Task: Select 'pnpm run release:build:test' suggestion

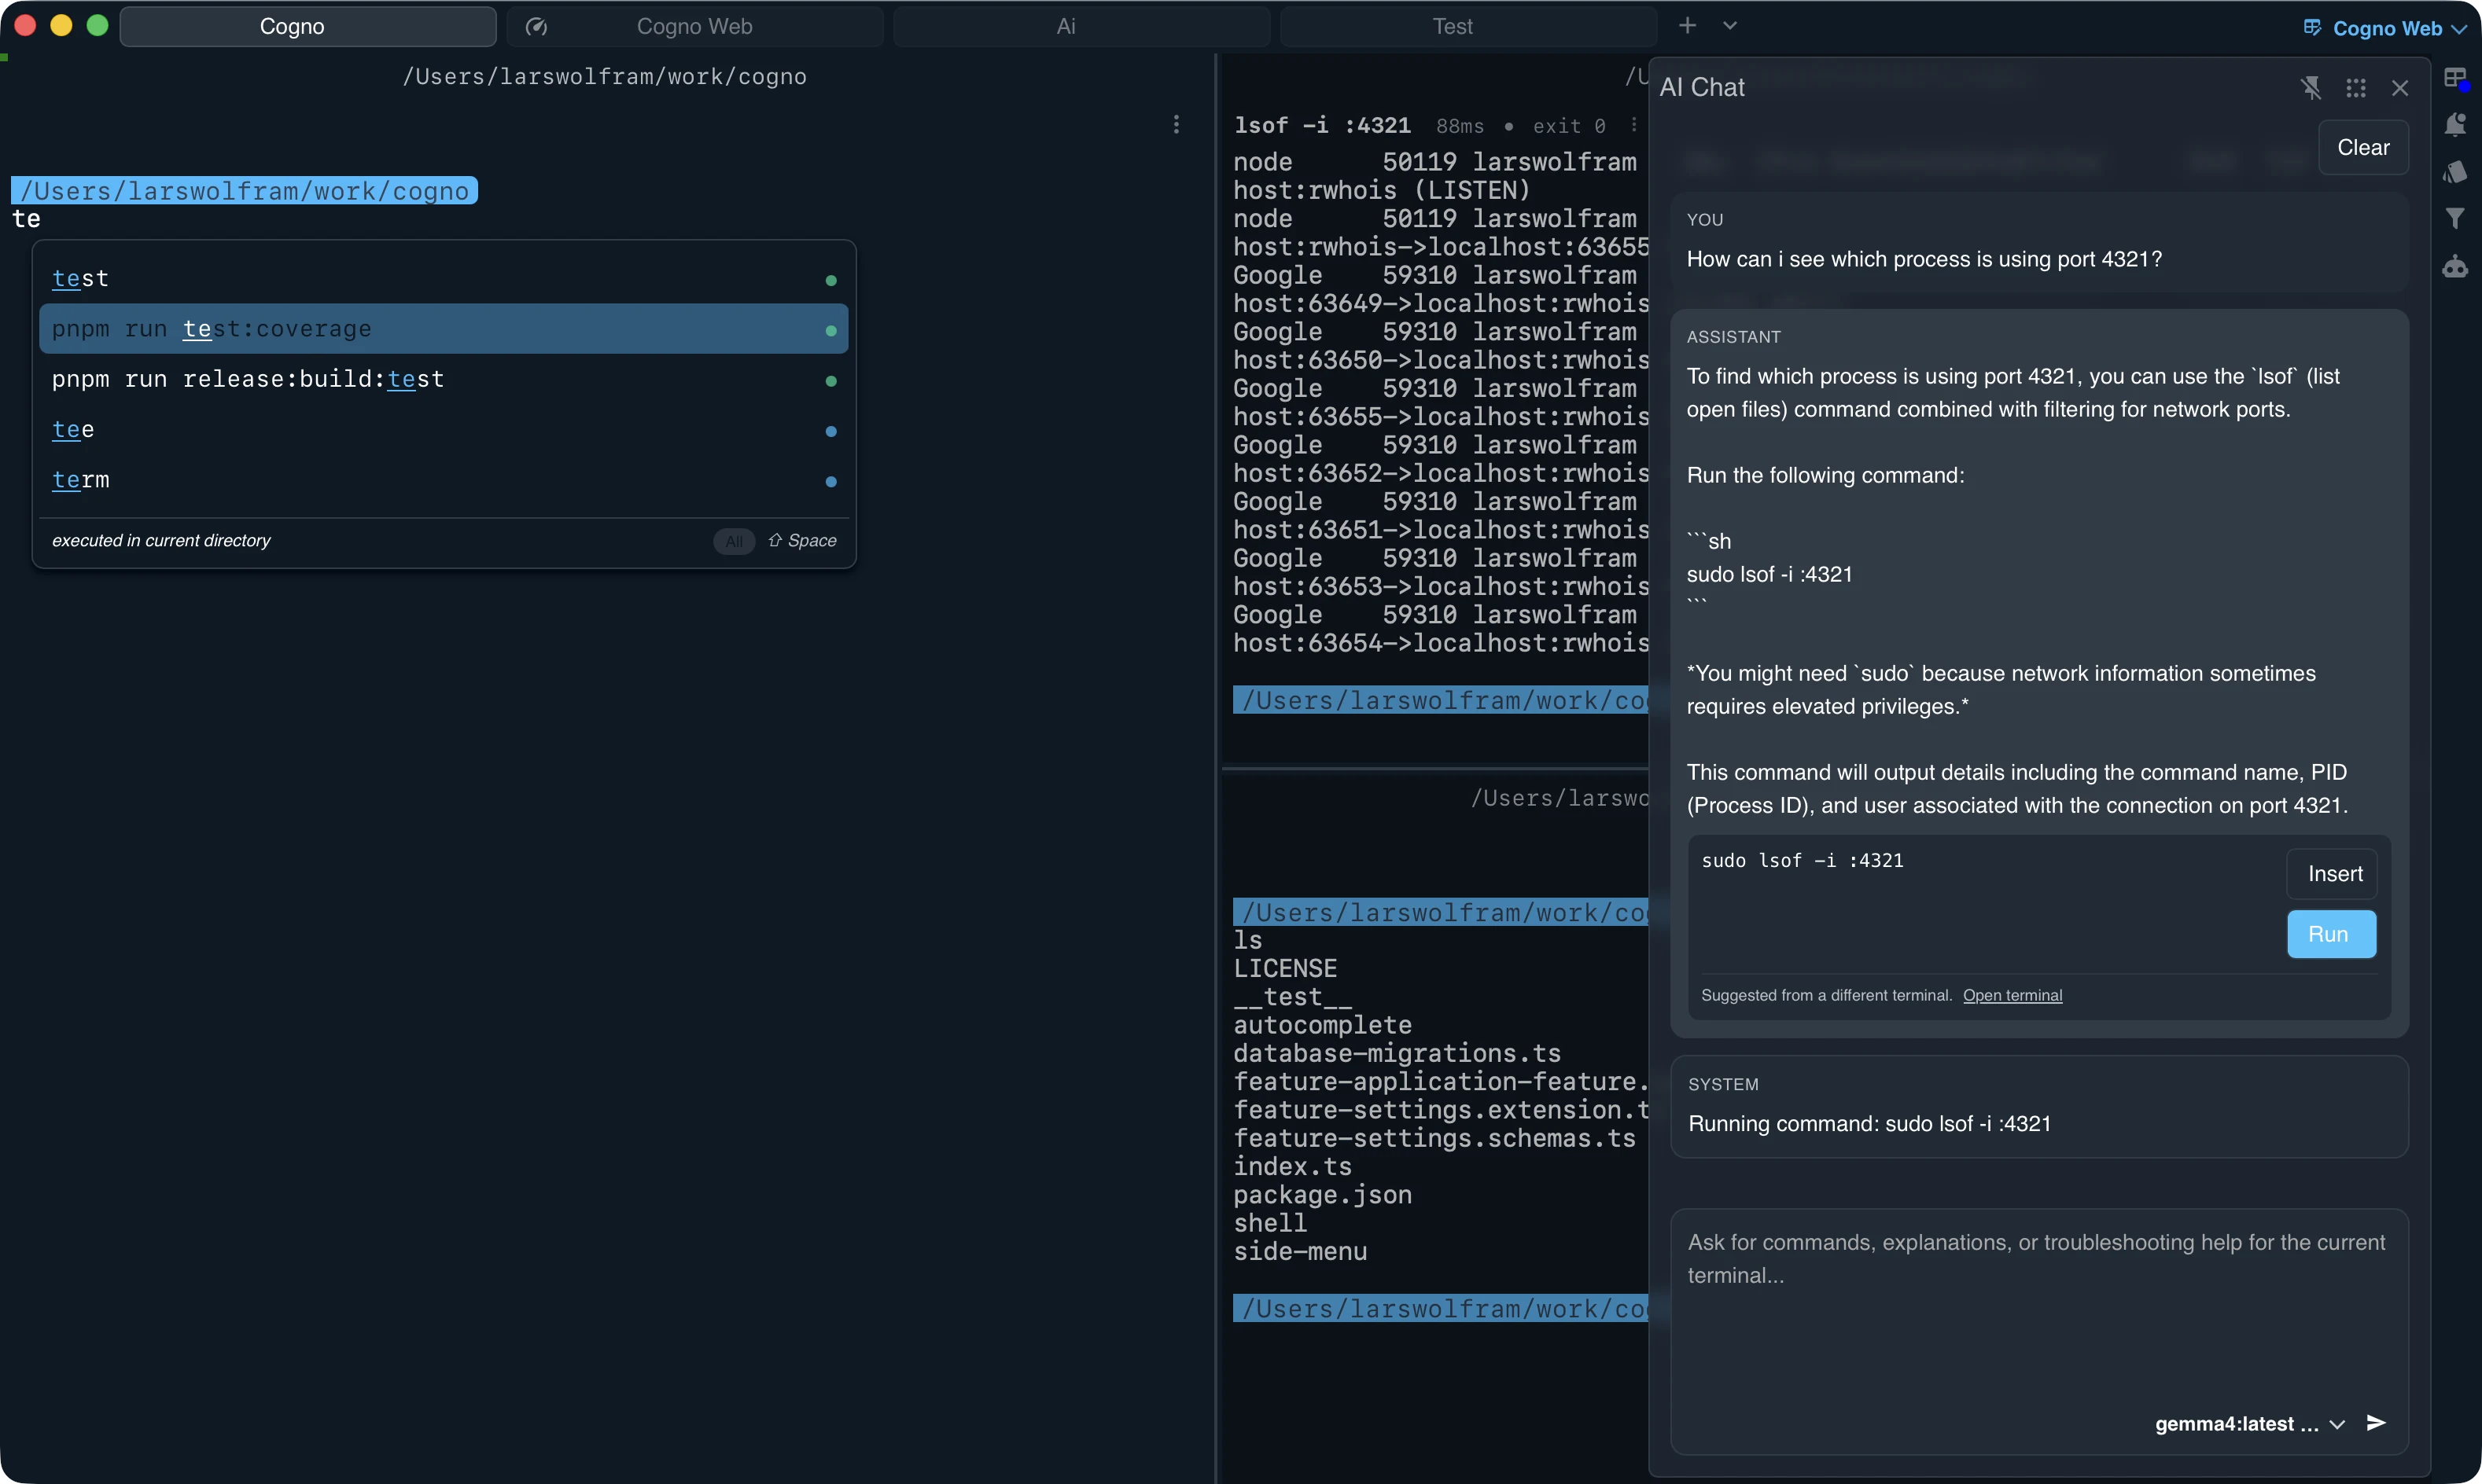Action: 444,379
